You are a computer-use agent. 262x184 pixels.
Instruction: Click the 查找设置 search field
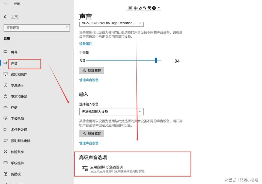[34, 28]
